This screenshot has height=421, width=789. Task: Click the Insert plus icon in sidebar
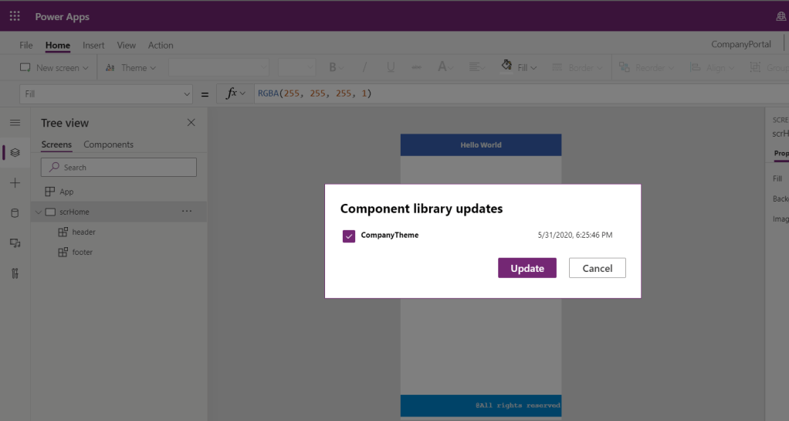pyautogui.click(x=15, y=183)
